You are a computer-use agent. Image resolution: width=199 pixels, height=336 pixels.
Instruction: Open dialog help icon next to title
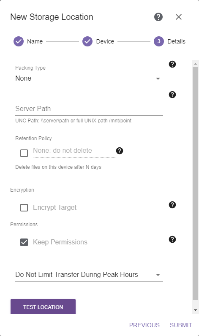point(158,17)
